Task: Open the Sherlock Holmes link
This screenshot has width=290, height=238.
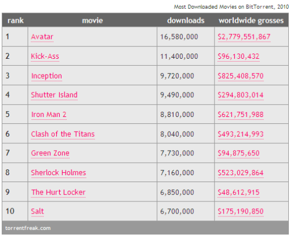Action: pos(59,173)
